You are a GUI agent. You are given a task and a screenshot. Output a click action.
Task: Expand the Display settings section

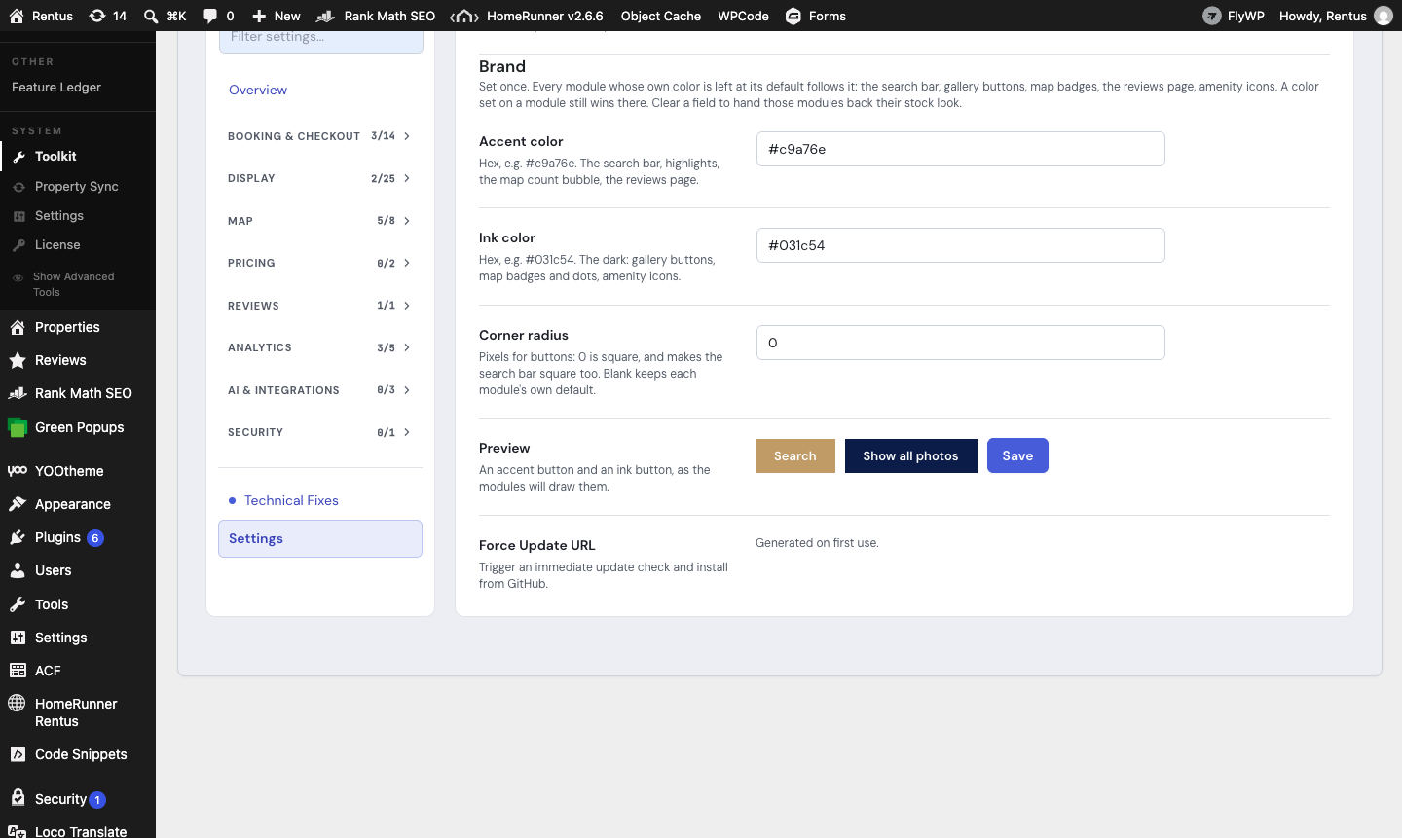pos(320,178)
